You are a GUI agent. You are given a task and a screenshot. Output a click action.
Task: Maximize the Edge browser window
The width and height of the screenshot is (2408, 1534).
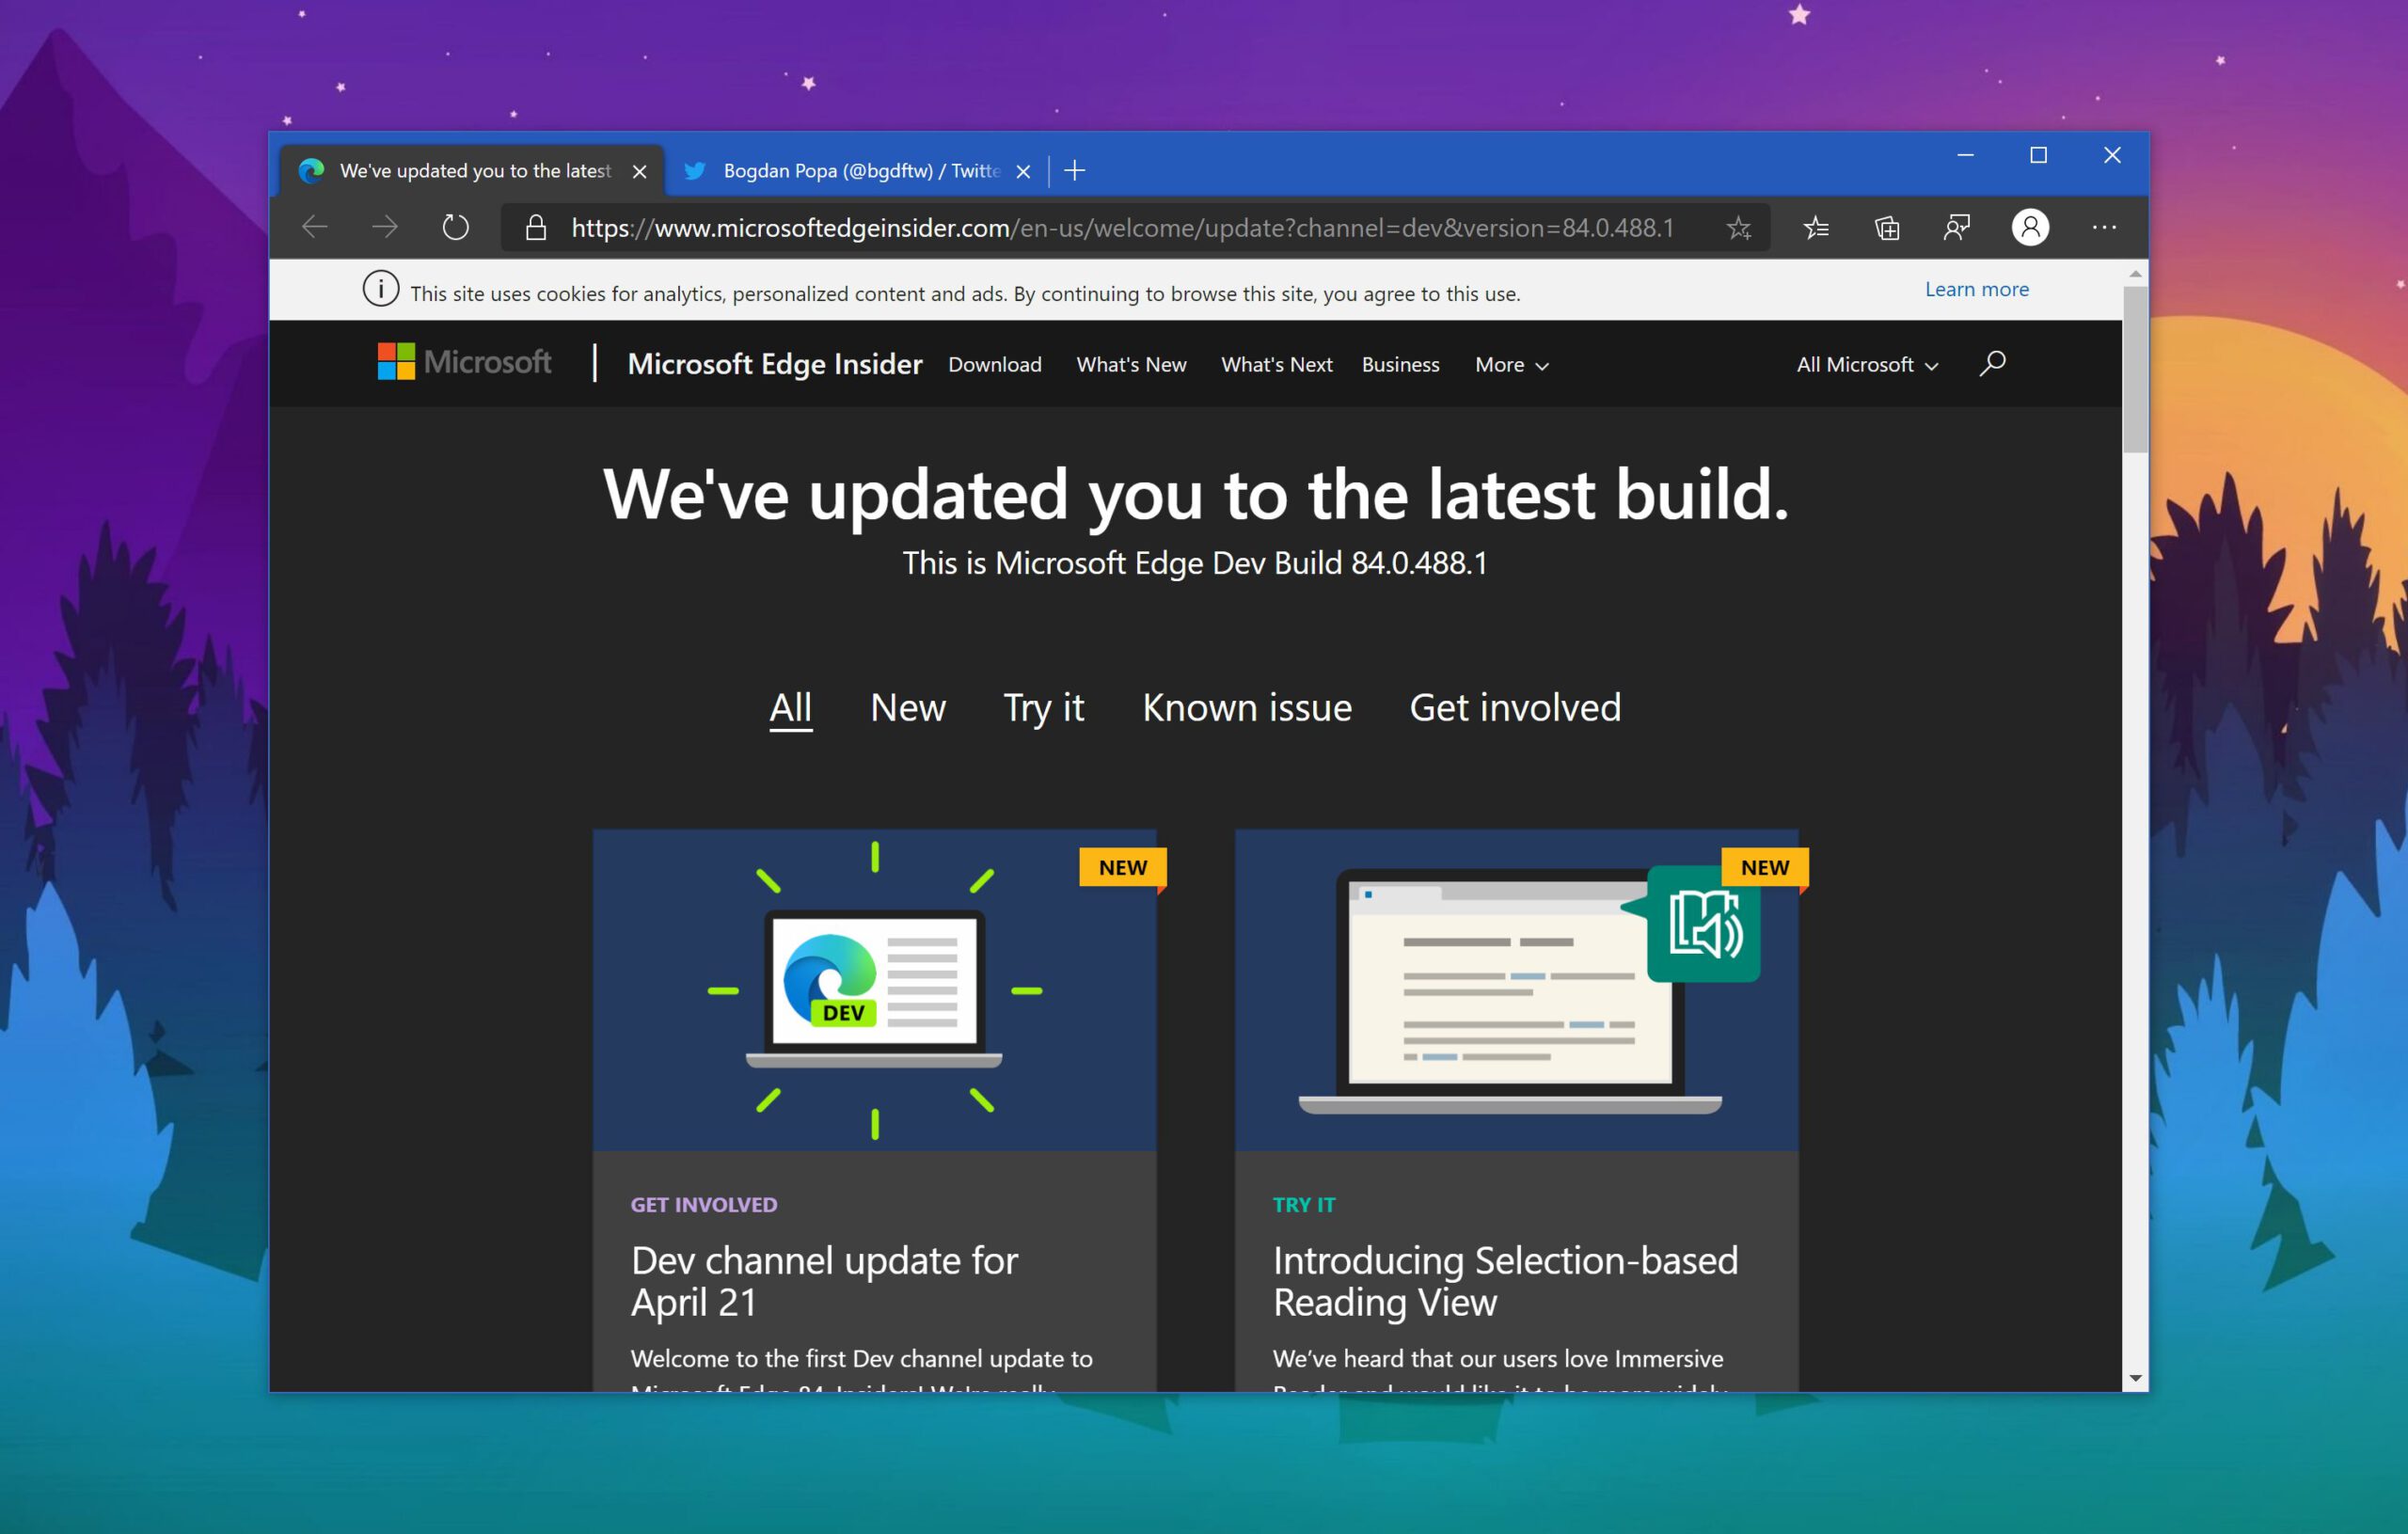pos(2038,155)
